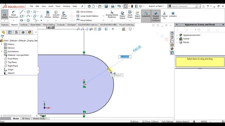The height and width of the screenshot is (126, 225).
Task: Open the Tools menu
Action: pos(58,6)
